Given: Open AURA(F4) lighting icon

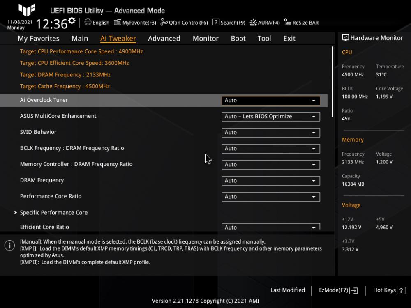Looking at the screenshot, I should tap(253, 23).
